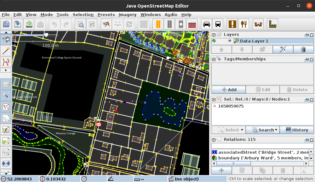Image resolution: width=315 pixels, height=182 pixels.
Task: Click the History button
Action: click(297, 130)
